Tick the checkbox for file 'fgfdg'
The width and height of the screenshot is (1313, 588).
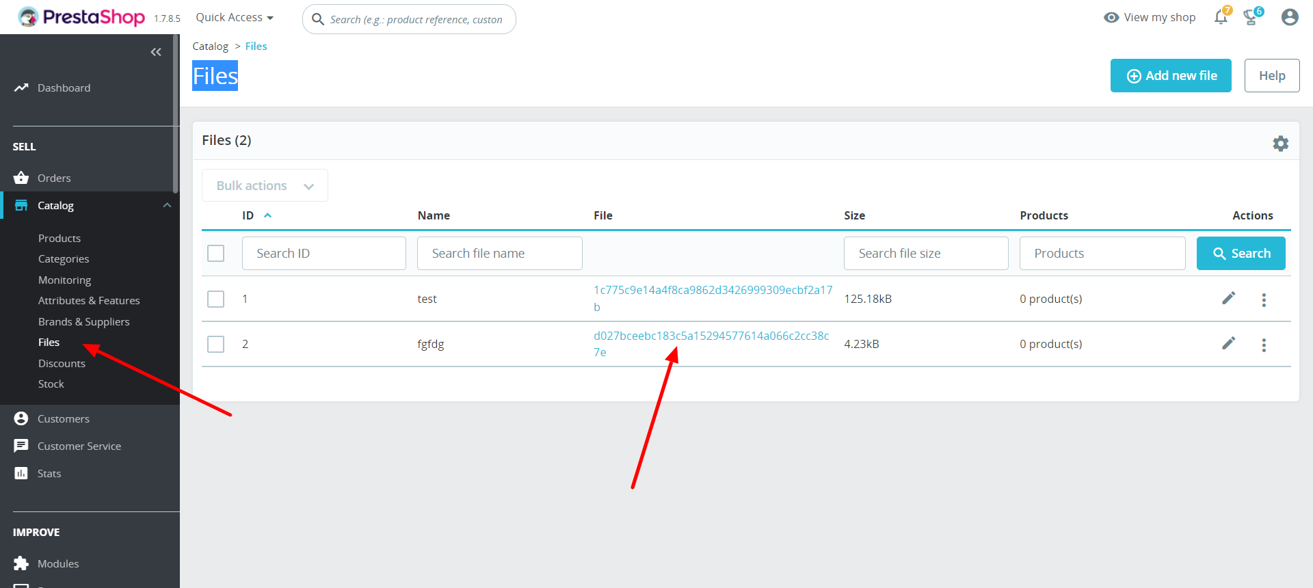215,344
